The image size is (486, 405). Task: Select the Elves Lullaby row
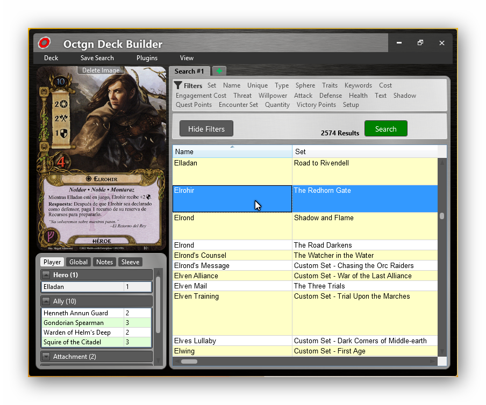305,341
